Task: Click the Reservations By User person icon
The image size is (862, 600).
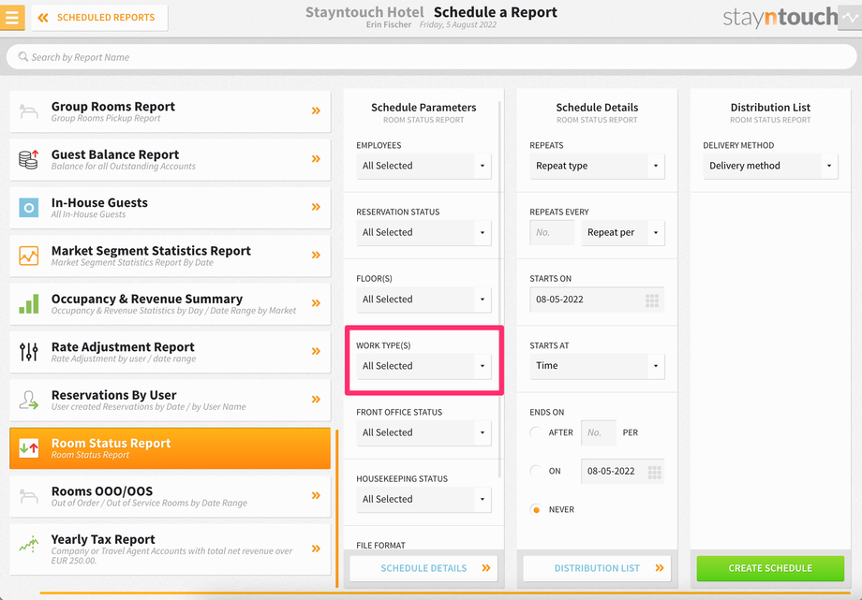Action: [29, 400]
